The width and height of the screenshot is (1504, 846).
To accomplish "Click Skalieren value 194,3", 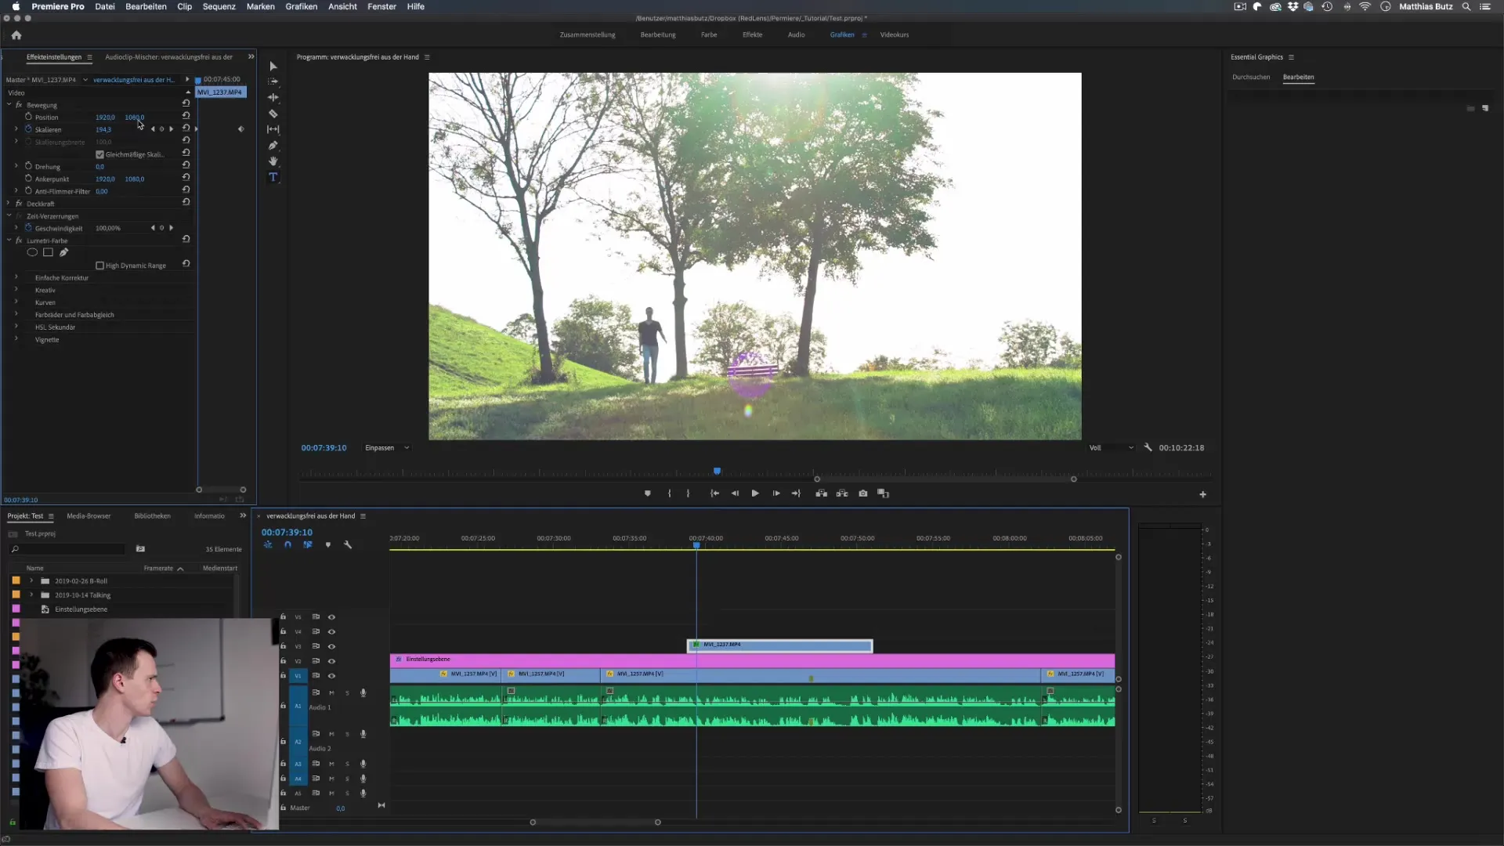I will 103,130.
